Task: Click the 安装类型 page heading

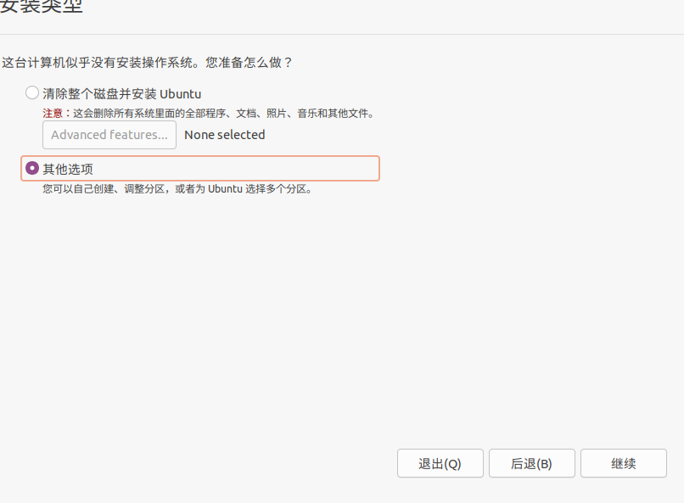Action: click(41, 7)
